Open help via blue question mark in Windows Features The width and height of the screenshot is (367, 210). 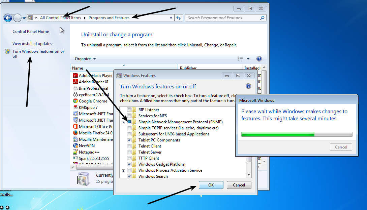coord(248,86)
